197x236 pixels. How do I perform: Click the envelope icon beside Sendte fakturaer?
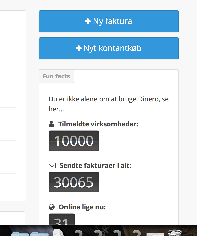pos(52,166)
